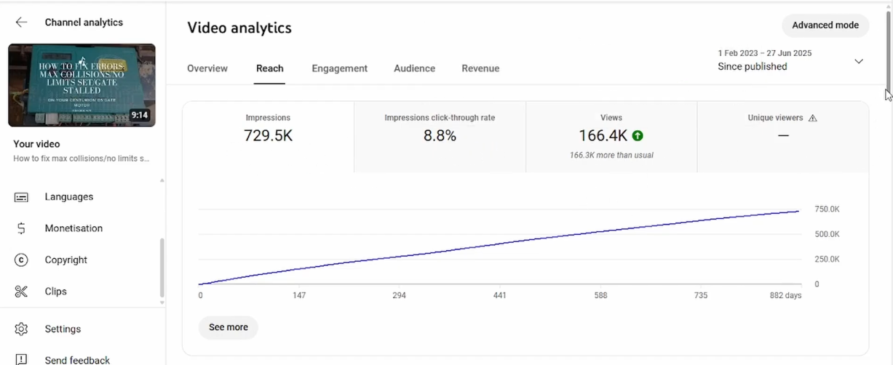Click the Unique viewers warning triangle icon
This screenshot has height=365, width=893.
tap(813, 118)
